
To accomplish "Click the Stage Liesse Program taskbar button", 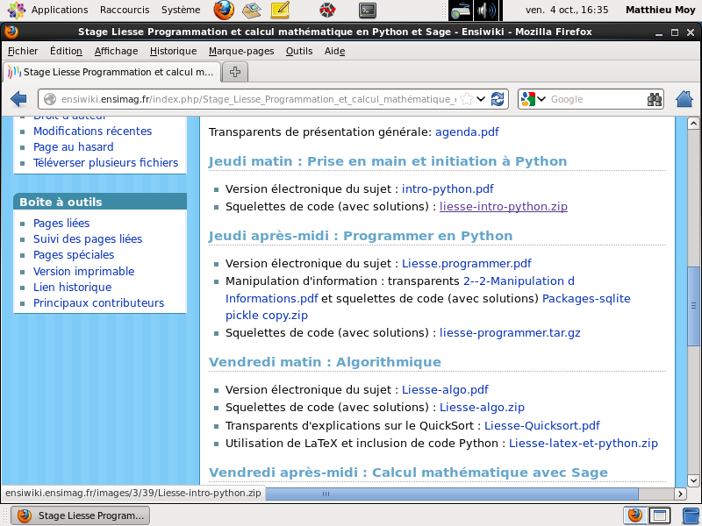I will (81, 515).
